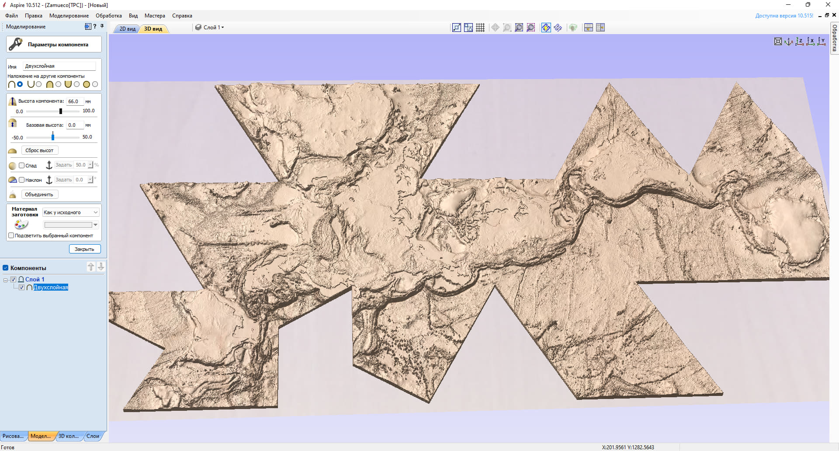This screenshot has width=839, height=451.
Task: Collapse the Слой 1 tree node
Action: 6,280
